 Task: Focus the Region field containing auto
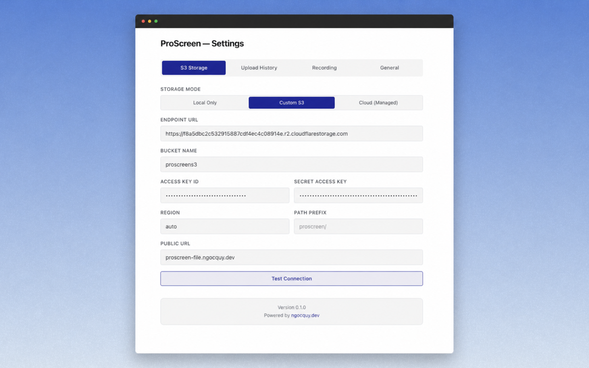[225, 226]
